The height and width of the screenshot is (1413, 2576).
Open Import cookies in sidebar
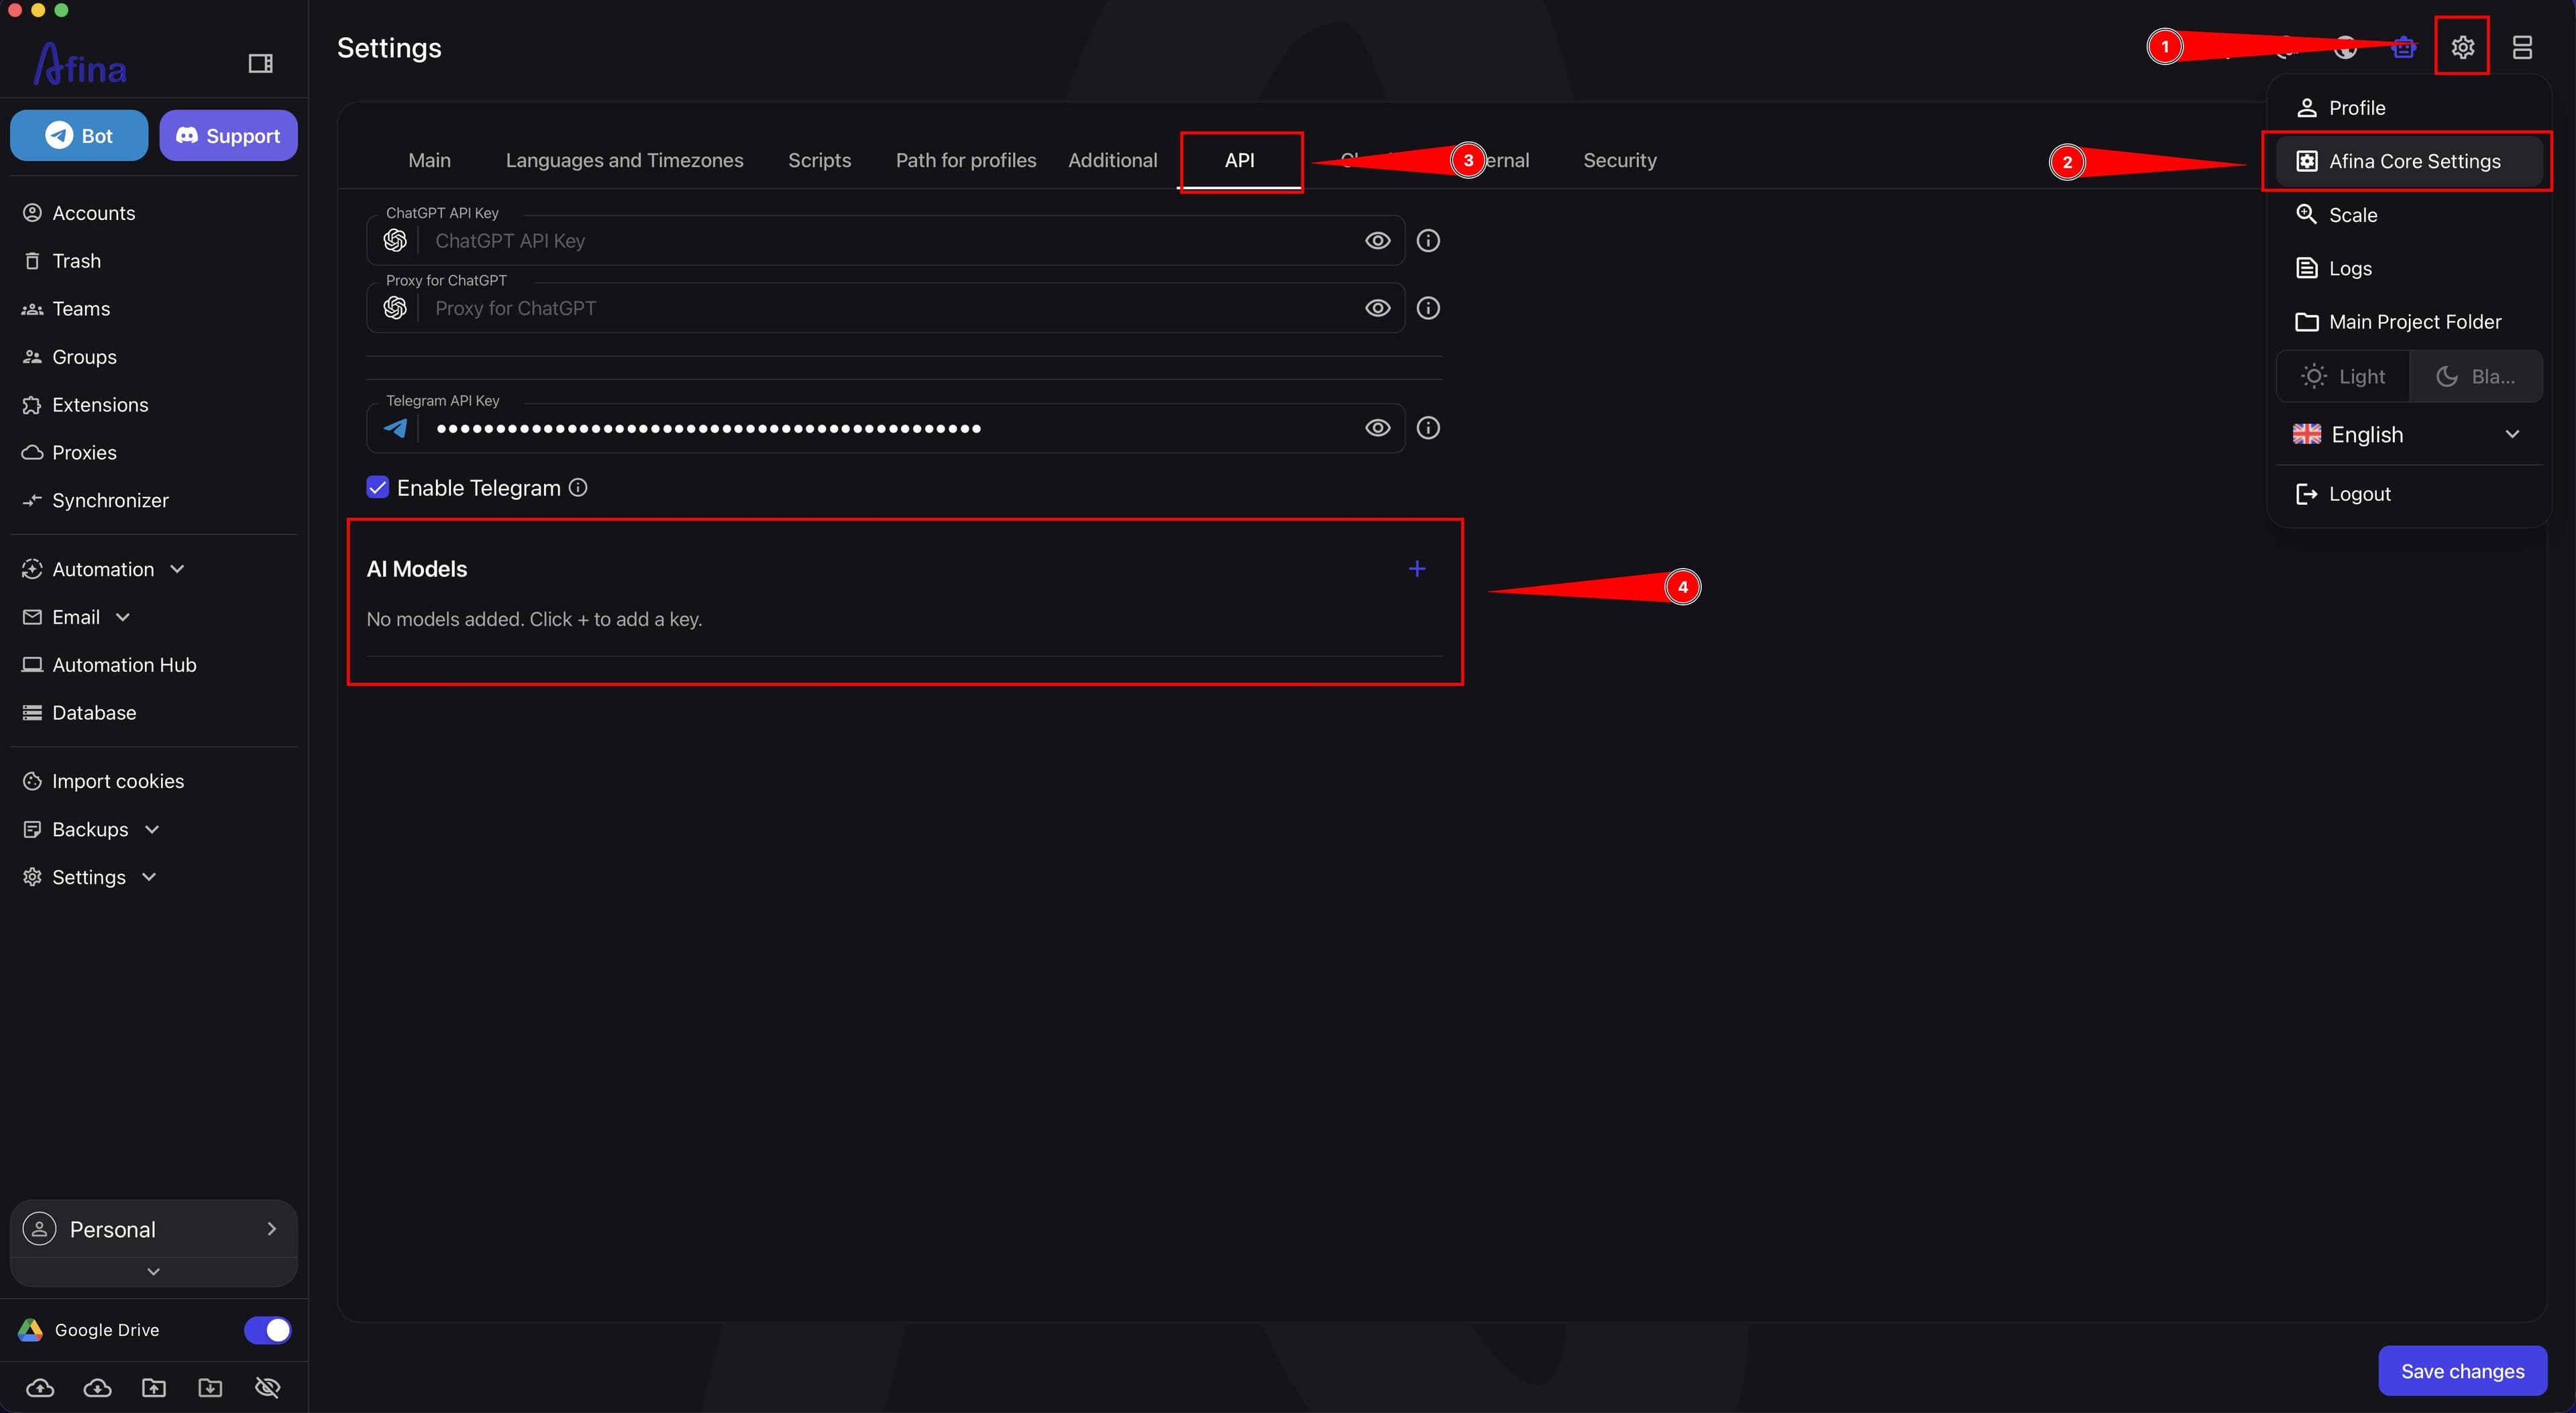(154, 781)
